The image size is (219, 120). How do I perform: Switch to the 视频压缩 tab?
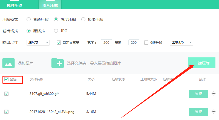(15, 5)
